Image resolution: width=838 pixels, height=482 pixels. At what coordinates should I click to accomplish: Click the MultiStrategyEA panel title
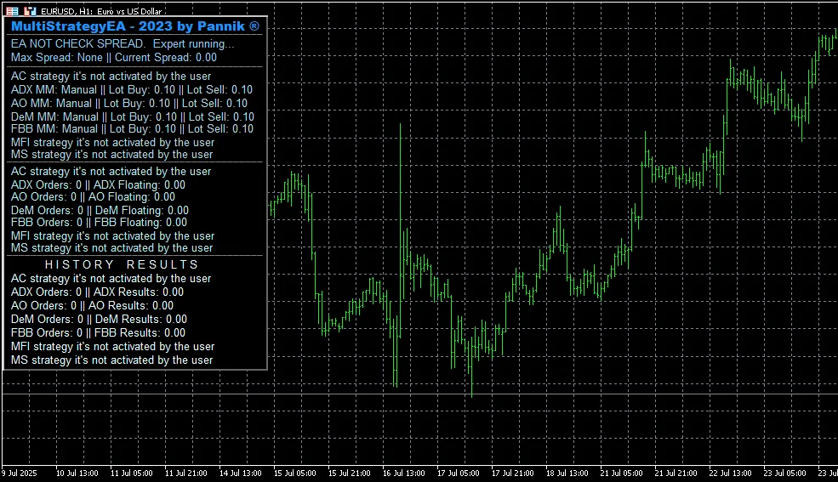coord(135,27)
